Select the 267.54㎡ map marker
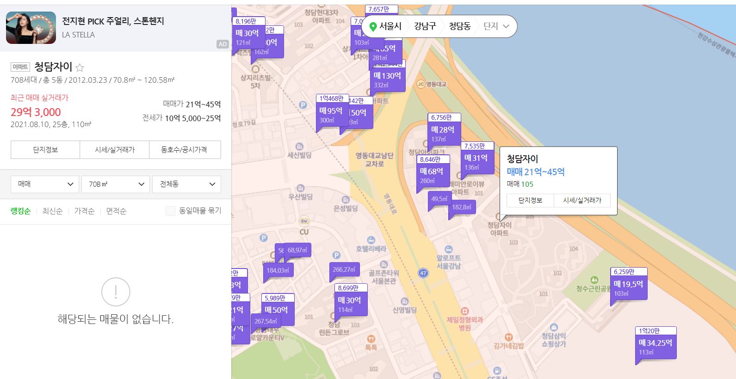This screenshot has width=736, height=379. (x=266, y=321)
